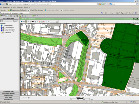Viewport: 139px width, 104px height.
Task: Open the Favoriten menu
Action: pos(20,7)
